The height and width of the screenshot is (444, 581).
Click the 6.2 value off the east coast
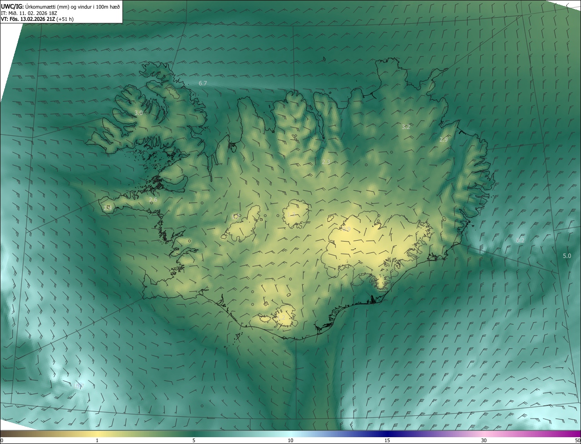520,240
